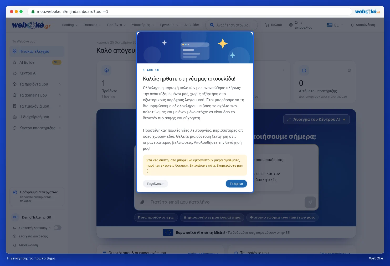Viewport: 390px width, 266px height.
Task: Open the Πρόγραμμα συνεργατών card
Action: 37,196
